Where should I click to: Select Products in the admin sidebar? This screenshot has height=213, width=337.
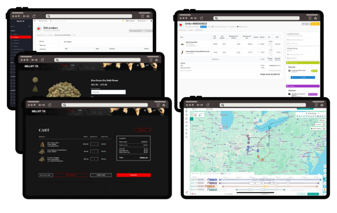[20, 37]
